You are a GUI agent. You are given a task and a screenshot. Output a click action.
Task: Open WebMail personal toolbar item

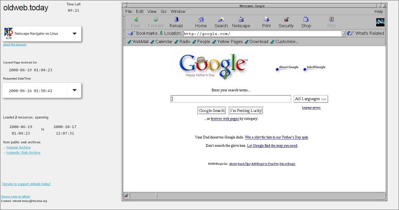(138, 42)
